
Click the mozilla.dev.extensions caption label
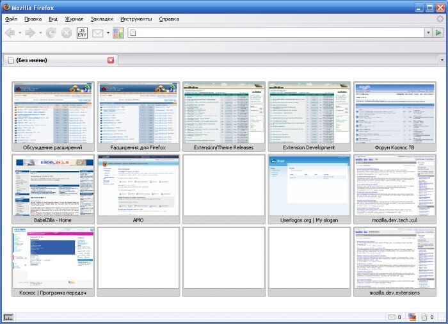point(394,293)
